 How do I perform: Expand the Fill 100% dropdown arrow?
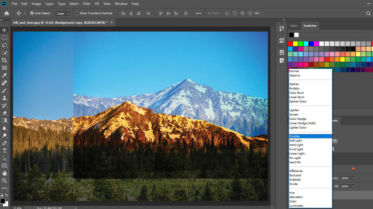coord(353,186)
